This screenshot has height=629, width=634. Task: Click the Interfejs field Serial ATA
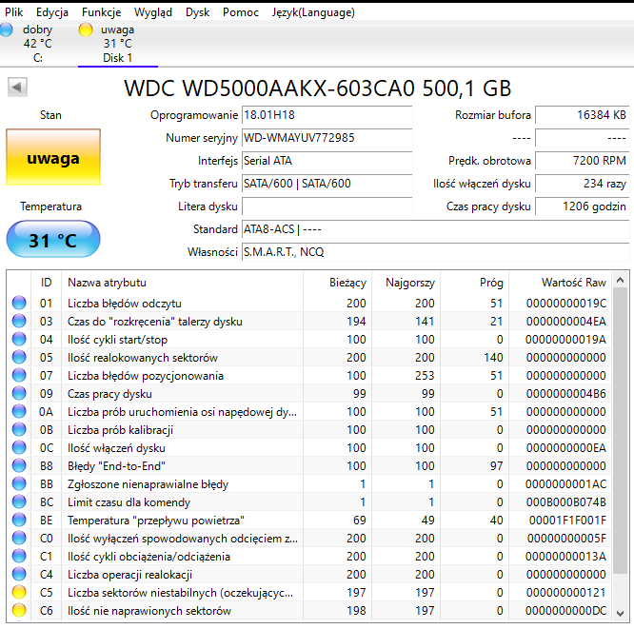[327, 161]
